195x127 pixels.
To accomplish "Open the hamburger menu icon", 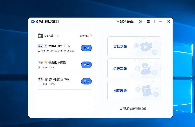I will 148,22.
